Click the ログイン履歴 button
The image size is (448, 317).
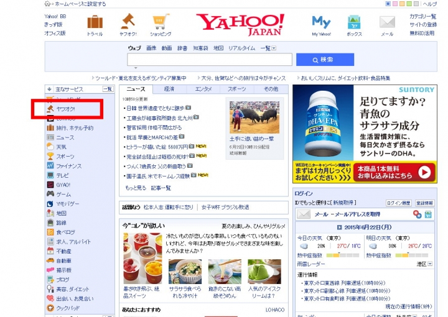(x=399, y=203)
